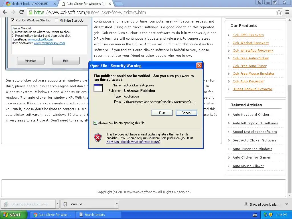Expand the autoclicker download dropdown arrow
Viewport: 292px width, 219px height.
coord(58,204)
